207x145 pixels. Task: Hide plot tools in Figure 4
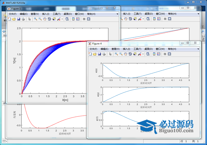165,54
